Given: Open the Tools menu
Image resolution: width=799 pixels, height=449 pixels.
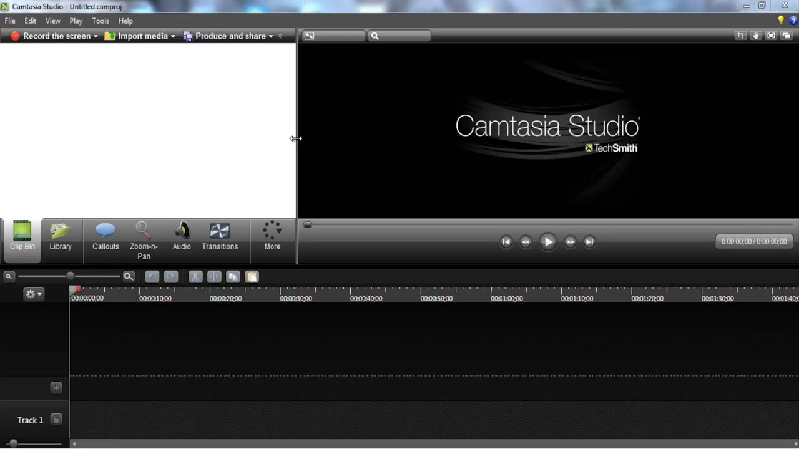Looking at the screenshot, I should click(x=100, y=21).
